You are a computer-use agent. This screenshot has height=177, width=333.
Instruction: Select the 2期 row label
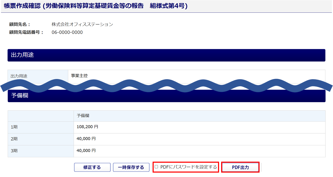[14, 139]
